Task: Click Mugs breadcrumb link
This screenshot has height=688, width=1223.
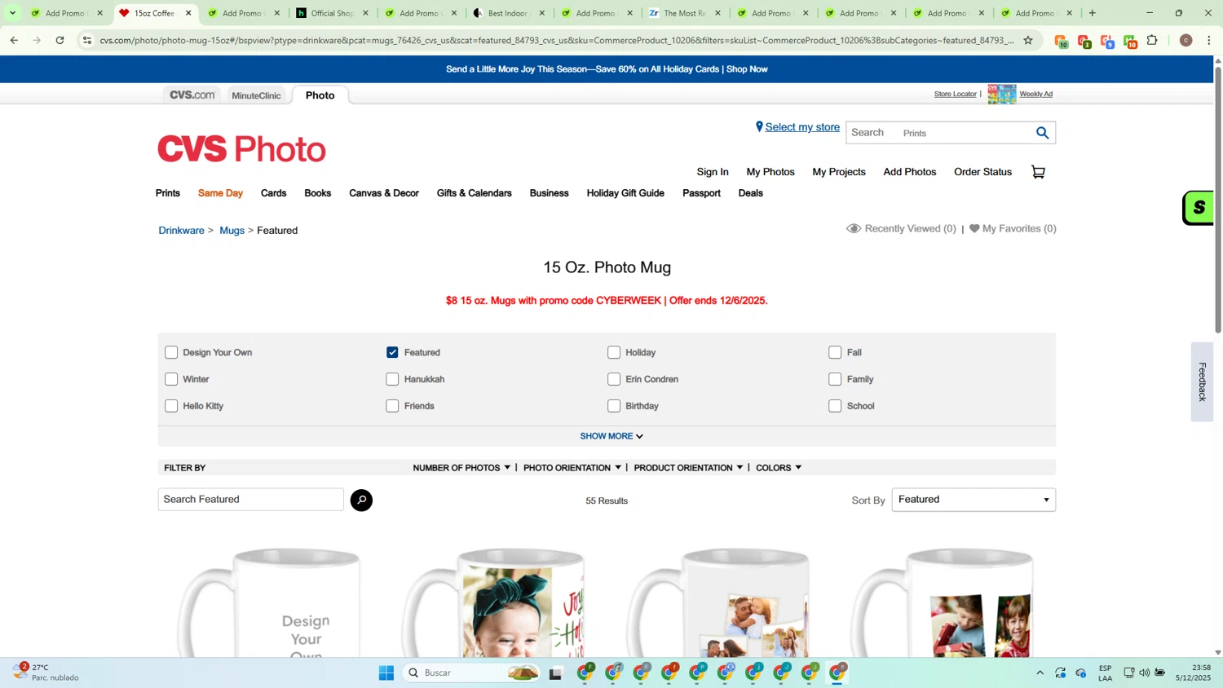Action: click(x=232, y=231)
